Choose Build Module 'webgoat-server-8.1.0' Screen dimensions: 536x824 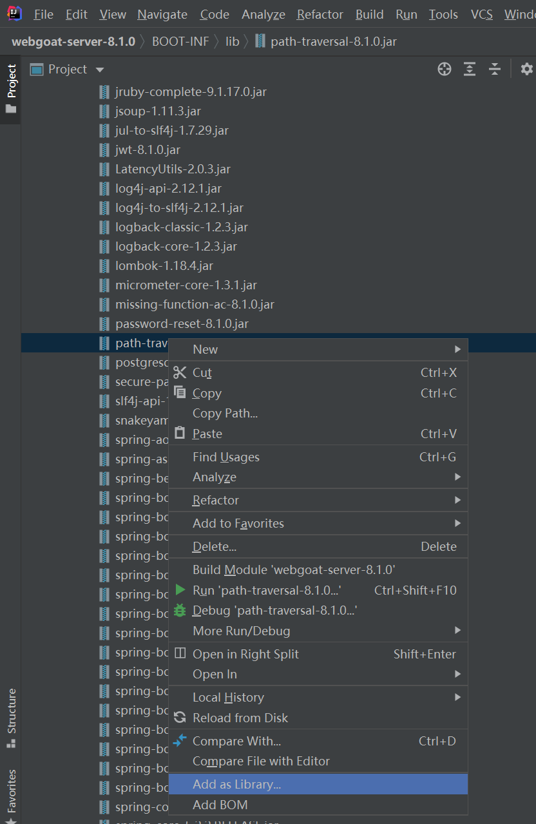tap(318, 570)
